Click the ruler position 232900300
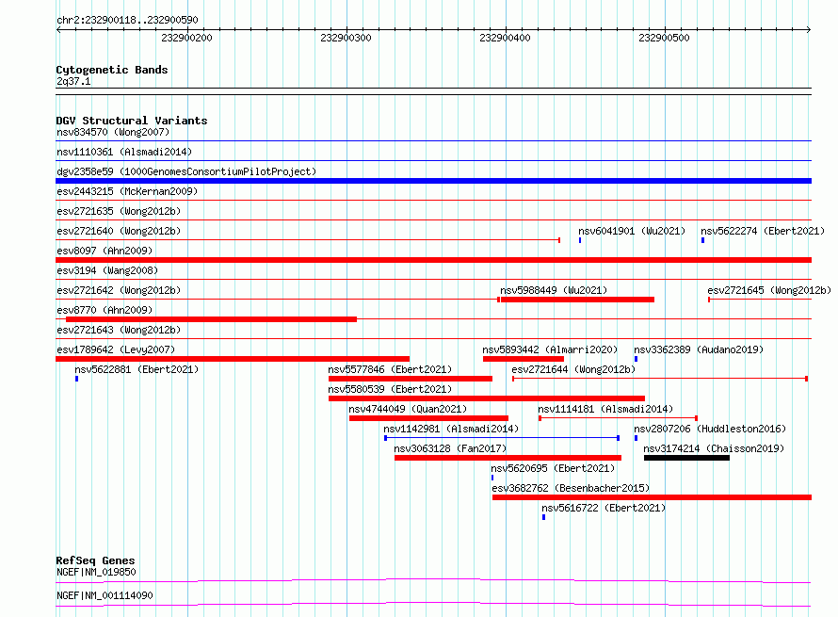838x617 pixels. click(x=346, y=38)
